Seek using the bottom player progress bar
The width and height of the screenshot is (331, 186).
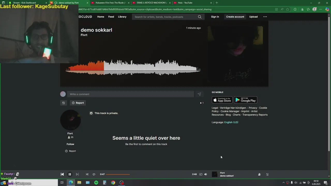click(148, 174)
